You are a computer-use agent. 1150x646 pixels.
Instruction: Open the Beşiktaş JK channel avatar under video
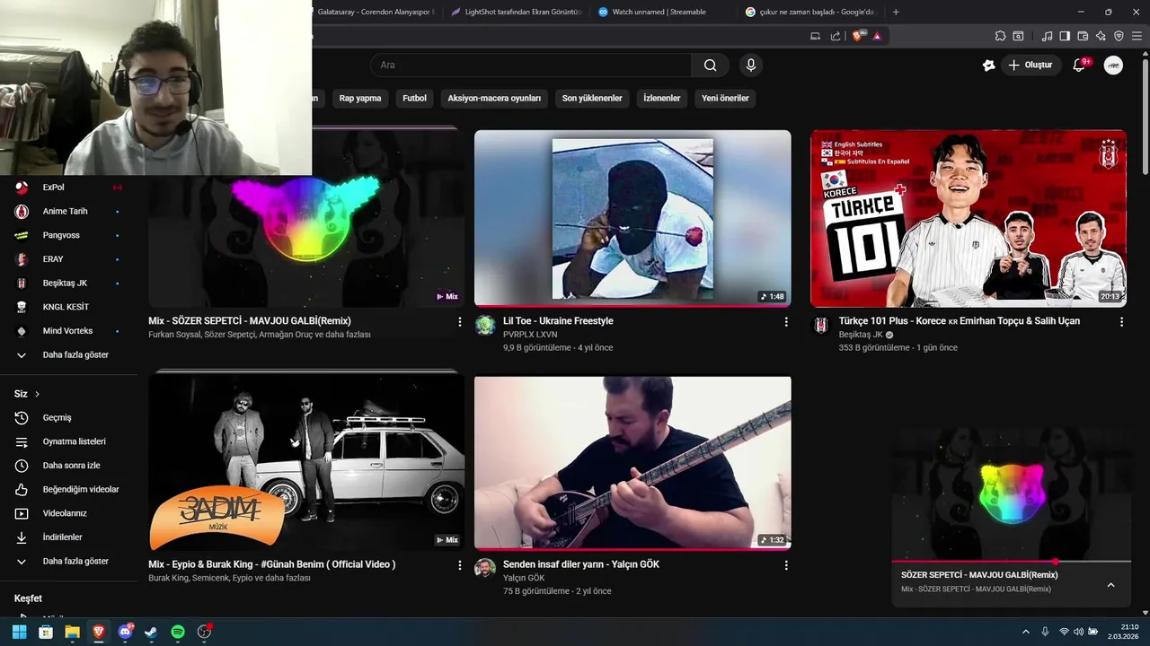[x=821, y=325]
